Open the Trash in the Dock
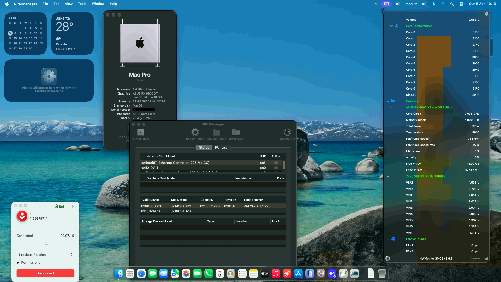The image size is (501, 282). (x=382, y=273)
